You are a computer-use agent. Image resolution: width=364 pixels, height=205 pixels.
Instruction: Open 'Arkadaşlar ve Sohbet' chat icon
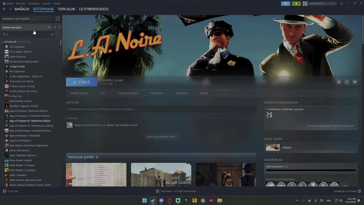[x=359, y=191]
